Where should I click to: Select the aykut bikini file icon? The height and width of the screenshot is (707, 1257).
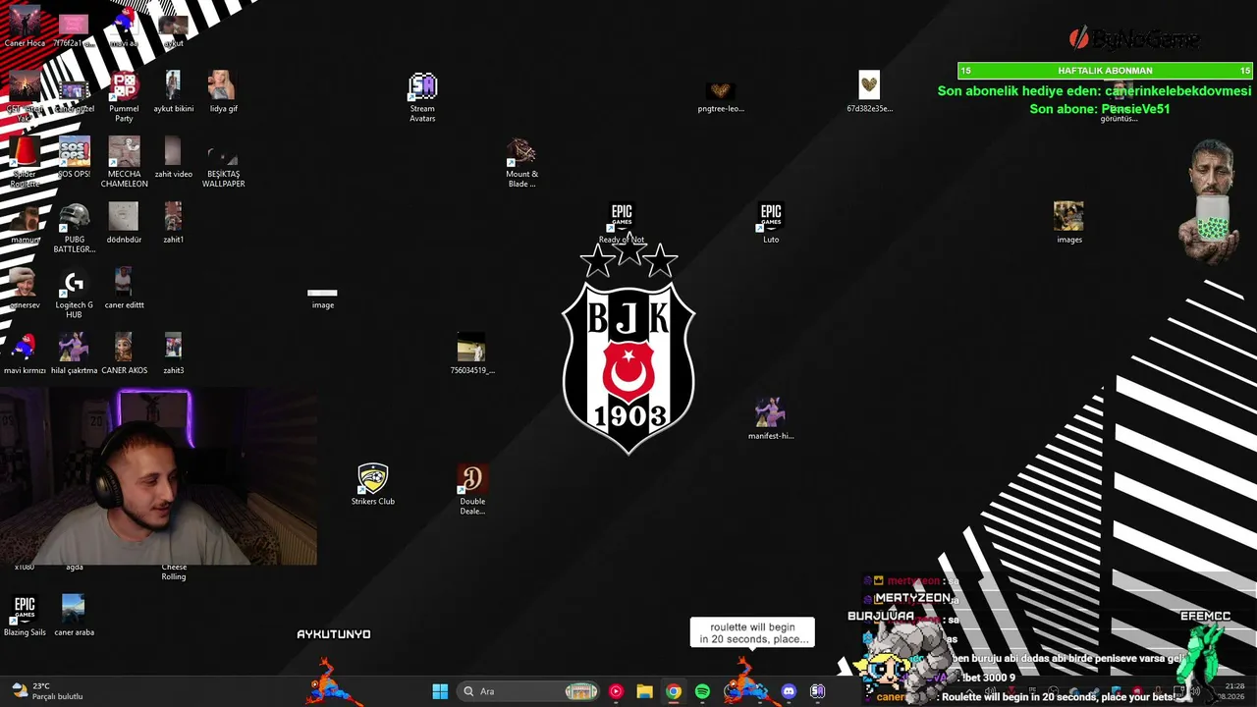[174, 92]
